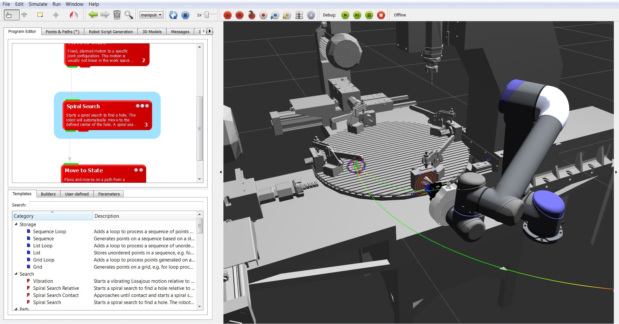
Task: Click the tab strip left-arrow button
Action: 203,31
